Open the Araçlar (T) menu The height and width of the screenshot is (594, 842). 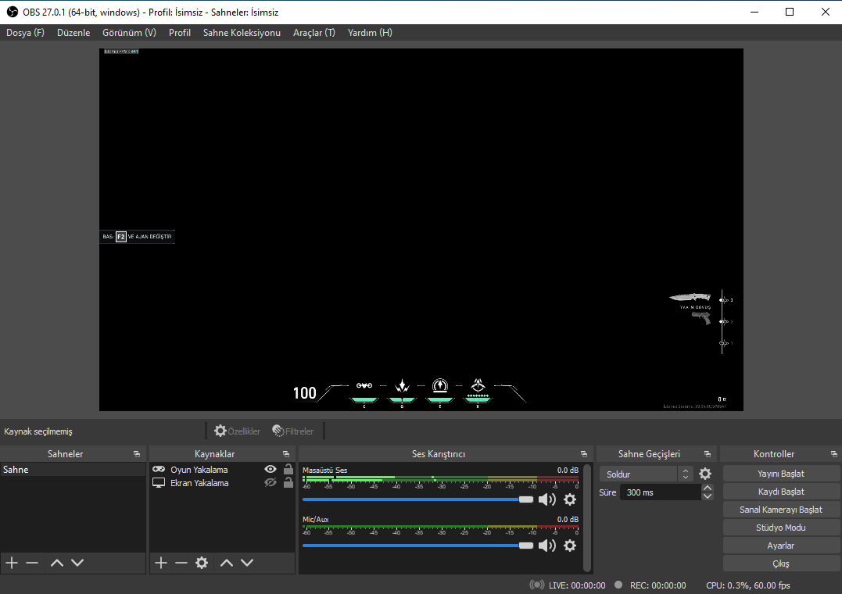coord(314,33)
